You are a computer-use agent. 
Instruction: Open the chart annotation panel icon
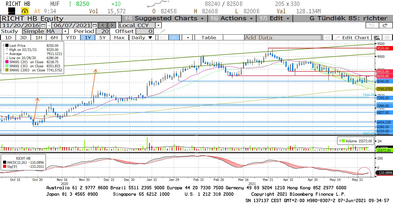pyautogui.click(x=377, y=38)
